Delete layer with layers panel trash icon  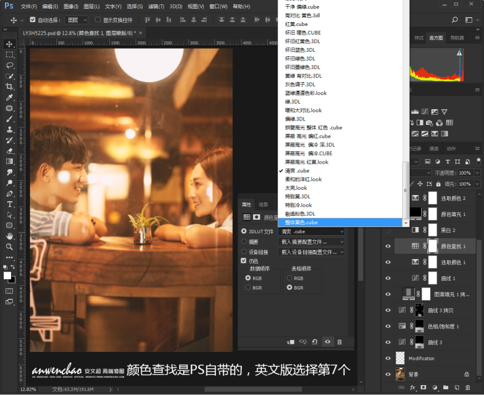point(468,388)
